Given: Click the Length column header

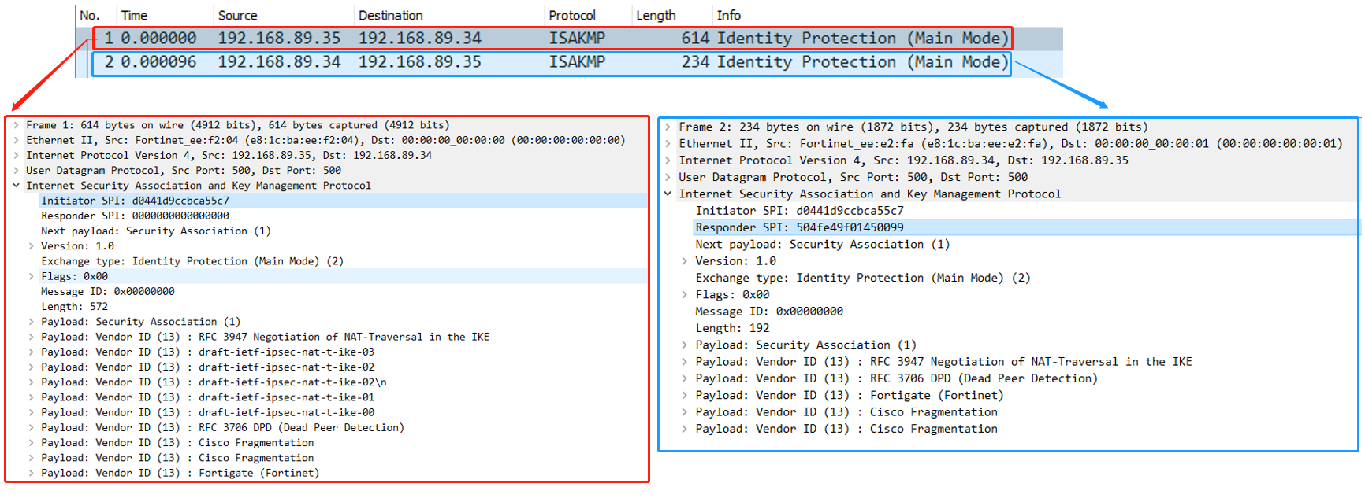Looking at the screenshot, I should (655, 16).
